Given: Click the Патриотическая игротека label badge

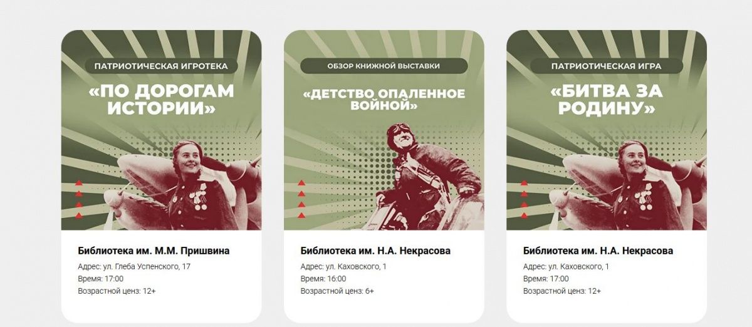Looking at the screenshot, I should pos(161,66).
